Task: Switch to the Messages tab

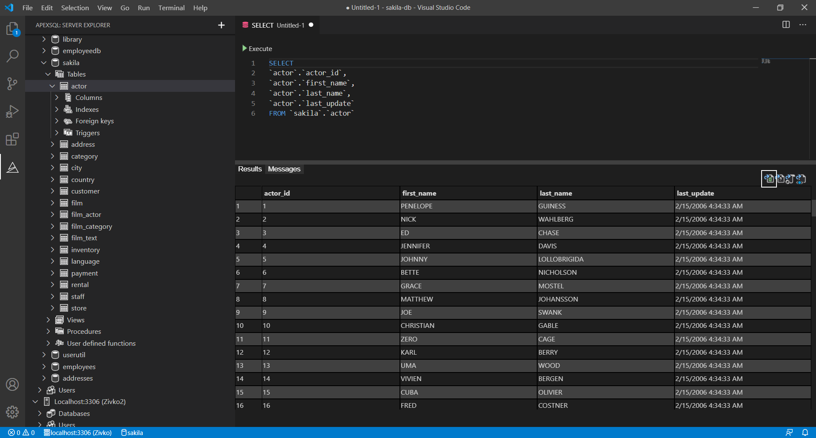Action: pyautogui.click(x=284, y=169)
